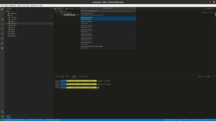Create new terminal with plus icon
The image size is (216, 121).
point(203,77)
